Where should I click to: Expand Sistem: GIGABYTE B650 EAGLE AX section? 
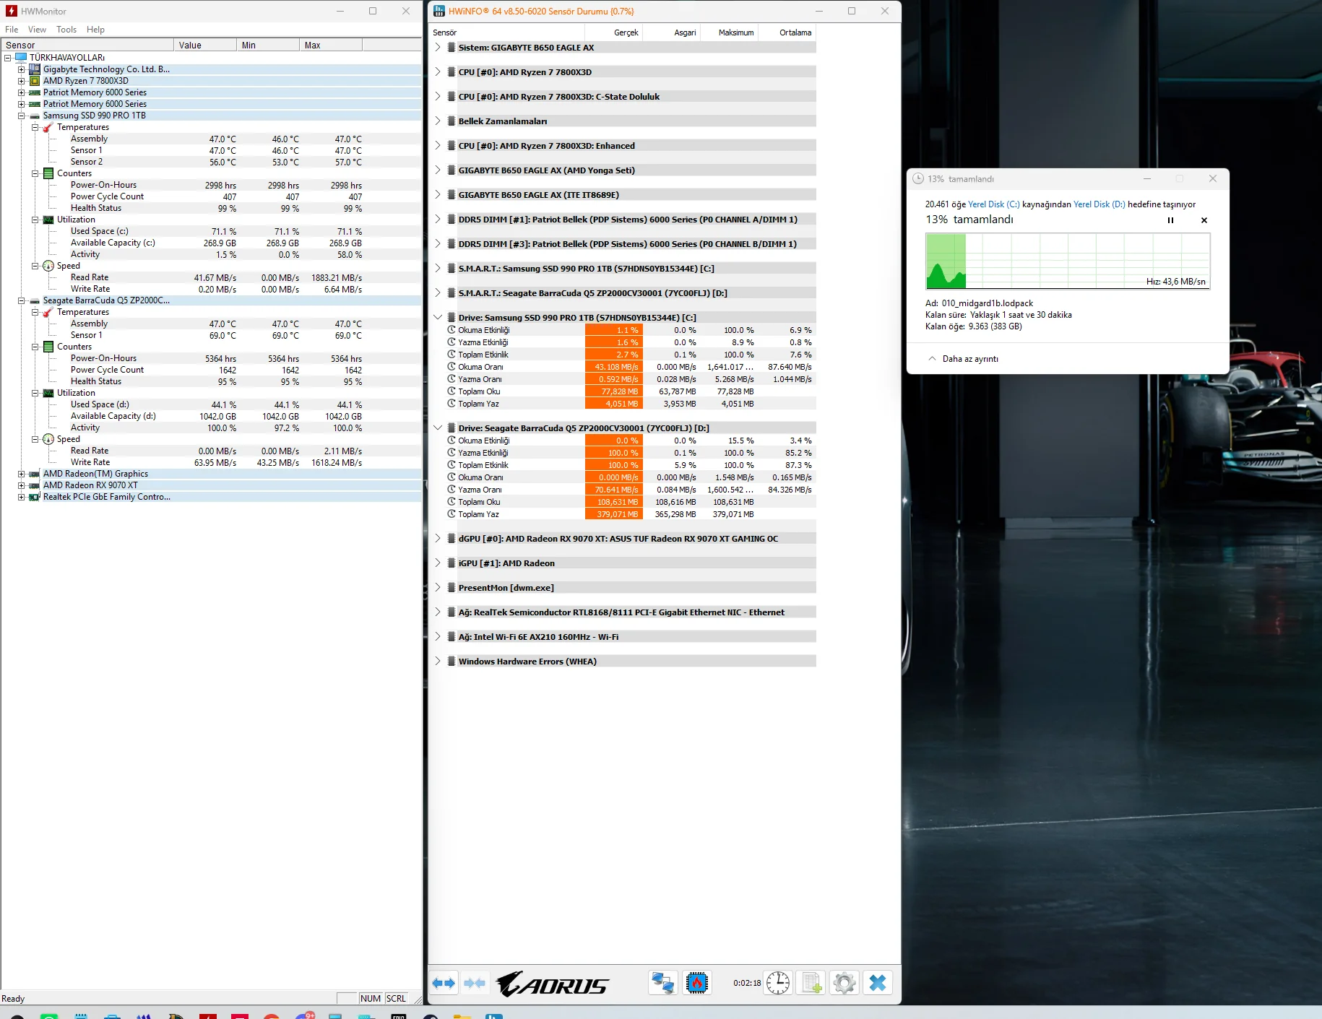click(438, 48)
